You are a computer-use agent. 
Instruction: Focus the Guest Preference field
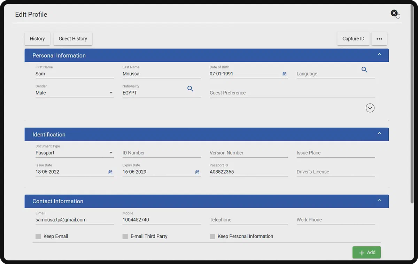292,93
